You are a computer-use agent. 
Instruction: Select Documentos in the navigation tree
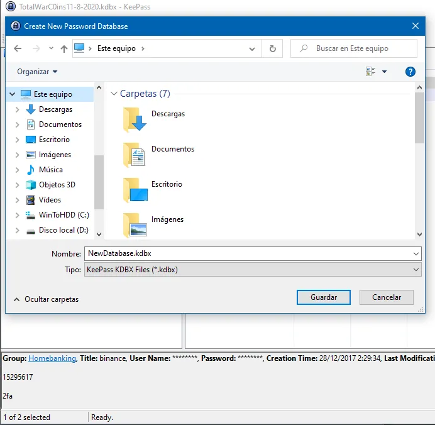60,124
